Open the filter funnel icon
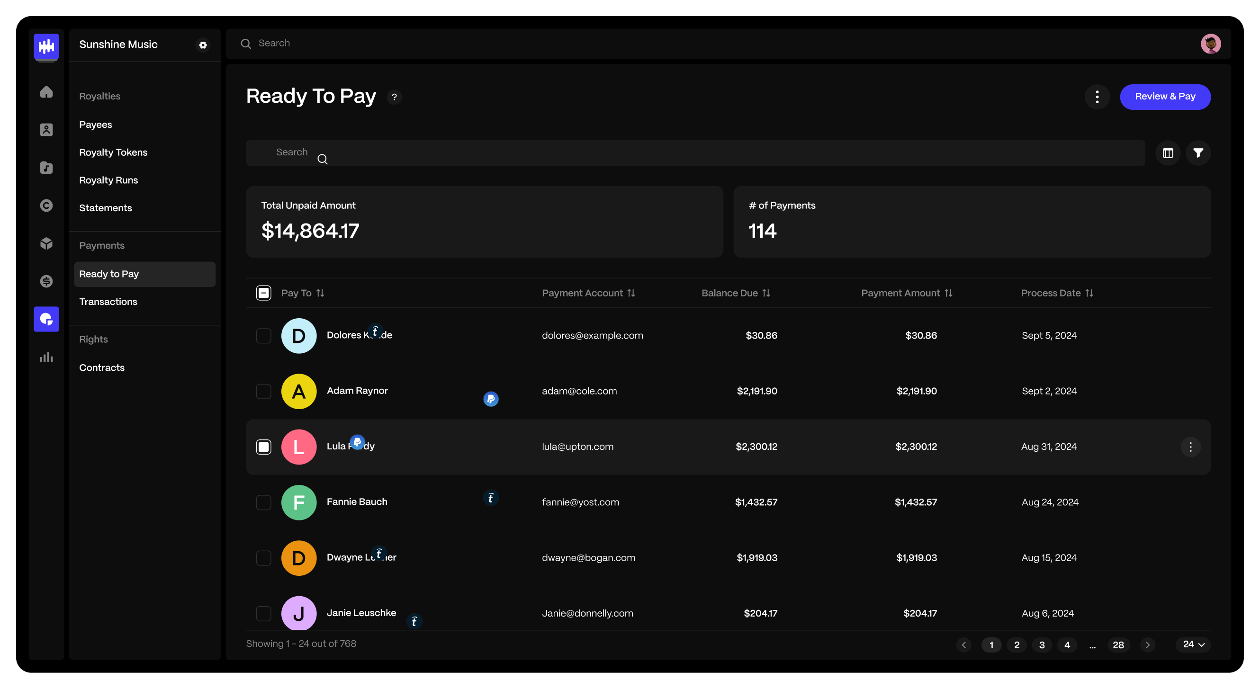The image size is (1260, 689). point(1198,153)
